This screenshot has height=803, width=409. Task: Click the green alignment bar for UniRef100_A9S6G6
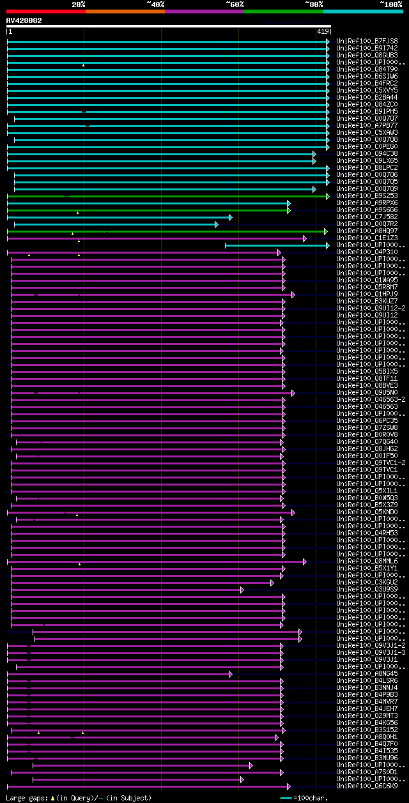(x=148, y=210)
